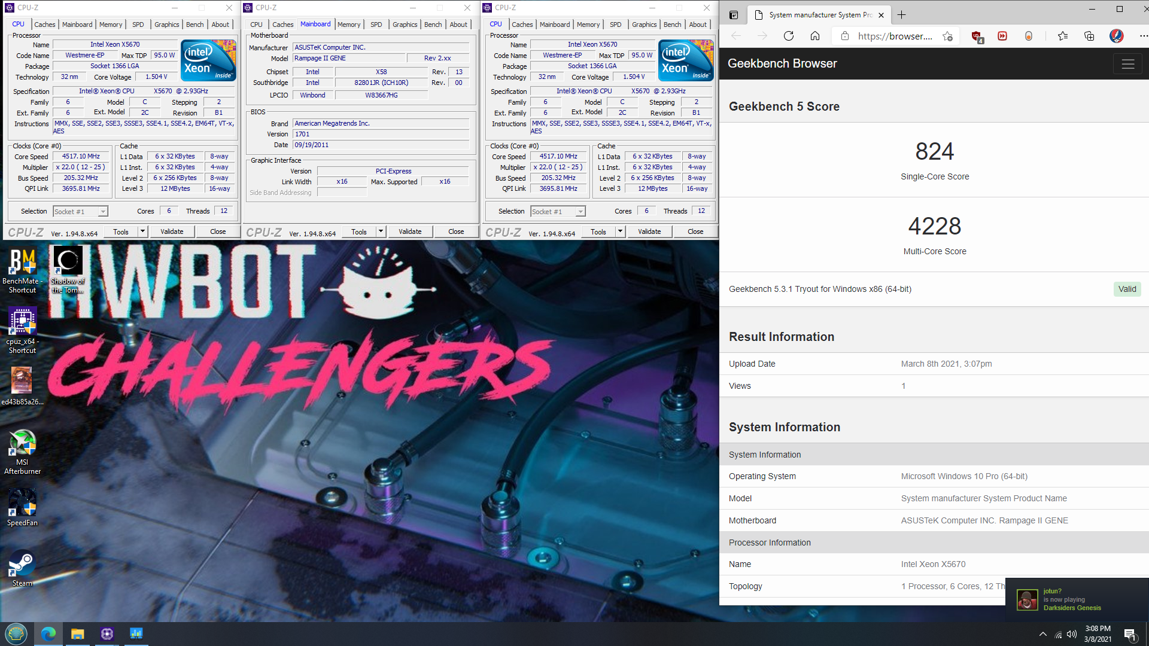Click Geekbench Browser header link
This screenshot has width=1149, height=646.
click(x=782, y=63)
